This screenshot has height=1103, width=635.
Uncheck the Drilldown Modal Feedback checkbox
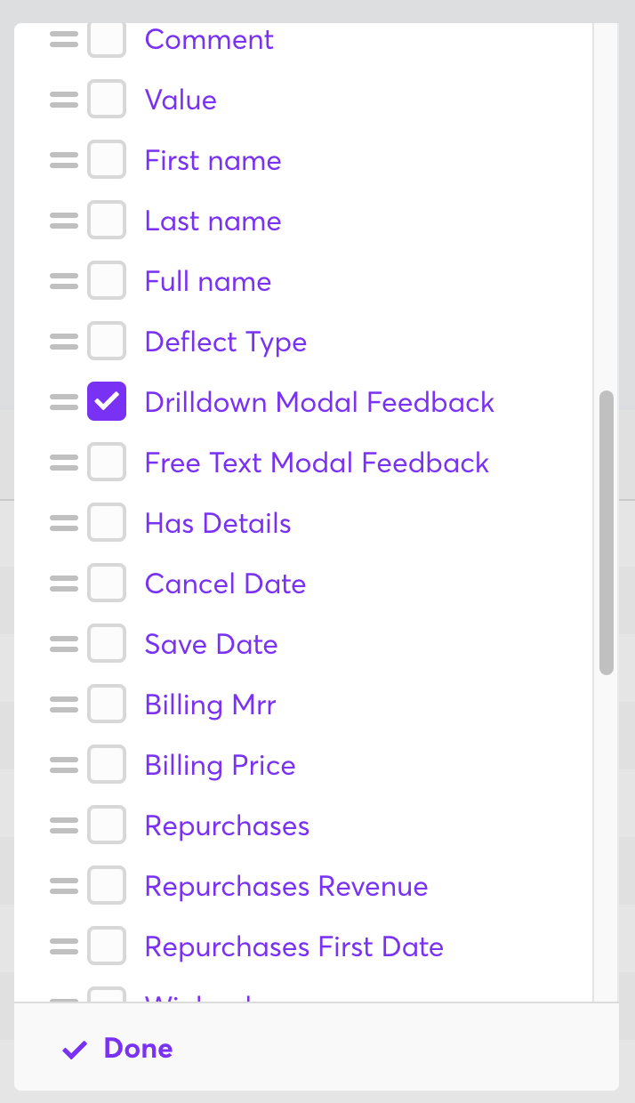[107, 402]
